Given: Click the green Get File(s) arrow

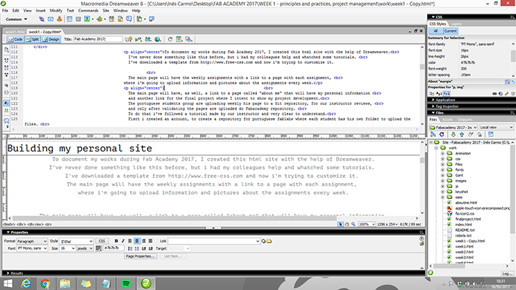Looking at the screenshot, I should 453,134.
